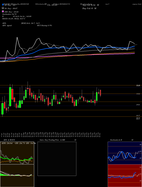The image size is (142, 187).
Task: Click the 'Stochastics & R' panel title
Action: pyautogui.click(x=116, y=140)
